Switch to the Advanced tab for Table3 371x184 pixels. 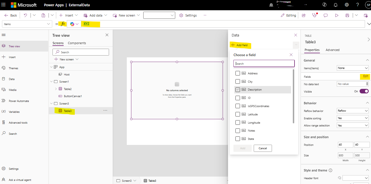click(332, 50)
